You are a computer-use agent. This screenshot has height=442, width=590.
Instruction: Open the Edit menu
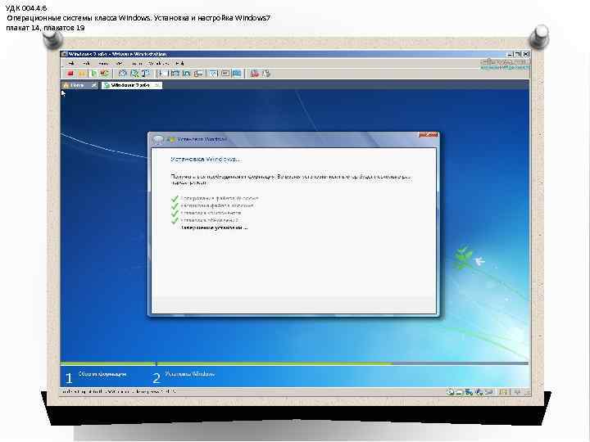pos(86,63)
